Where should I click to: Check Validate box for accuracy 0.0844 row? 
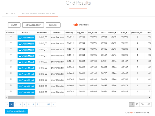pos(11,36)
